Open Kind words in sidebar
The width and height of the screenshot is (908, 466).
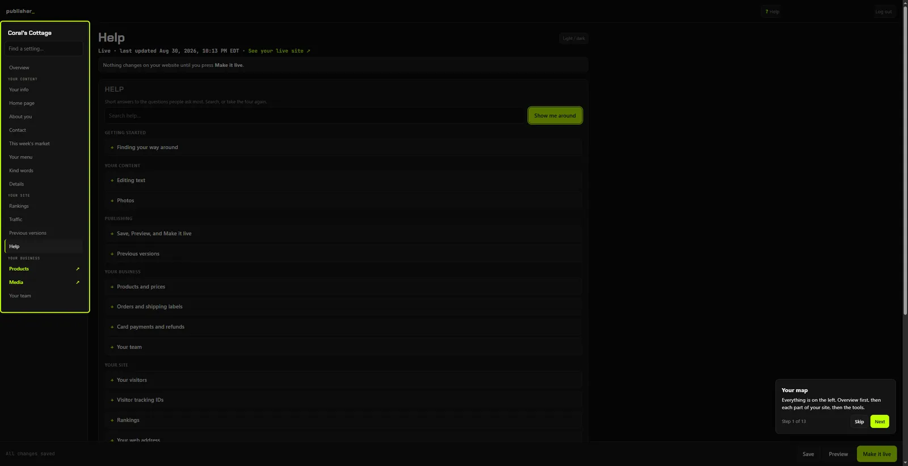44,171
